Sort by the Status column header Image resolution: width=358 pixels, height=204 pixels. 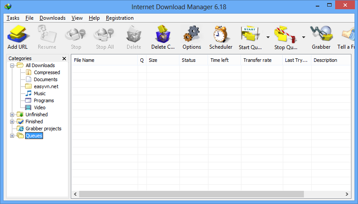(194, 60)
